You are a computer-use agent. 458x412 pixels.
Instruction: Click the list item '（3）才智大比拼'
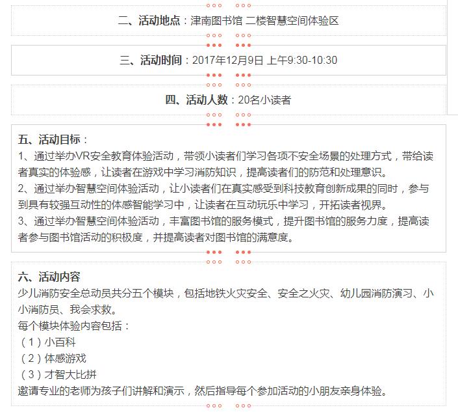(x=57, y=374)
